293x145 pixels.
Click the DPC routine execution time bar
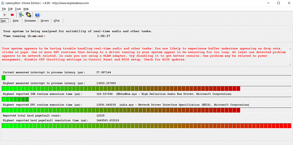pyautogui.click(x=146, y=110)
